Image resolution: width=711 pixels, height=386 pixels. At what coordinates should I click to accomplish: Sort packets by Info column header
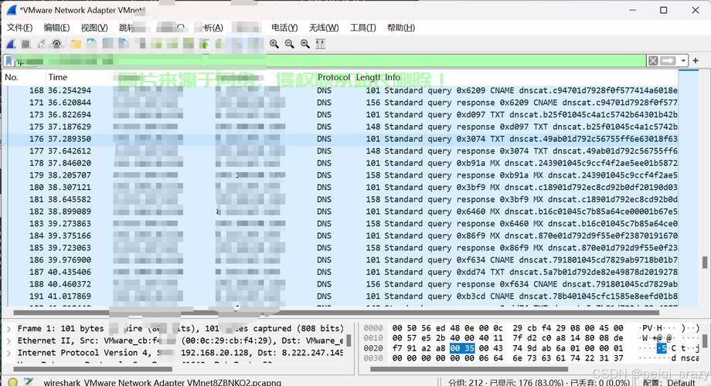[393, 77]
